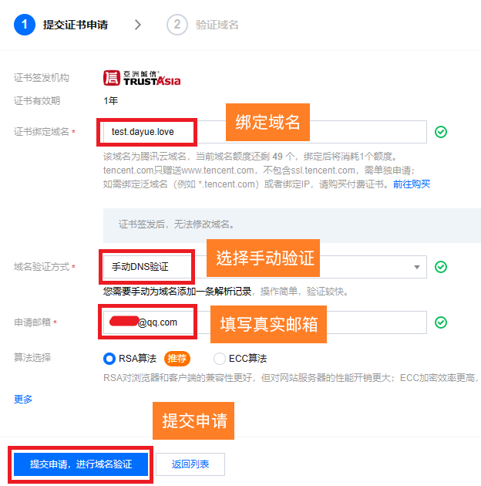Go to 提交证书申请 step label
The width and height of the screenshot is (481, 486).
tap(76, 25)
